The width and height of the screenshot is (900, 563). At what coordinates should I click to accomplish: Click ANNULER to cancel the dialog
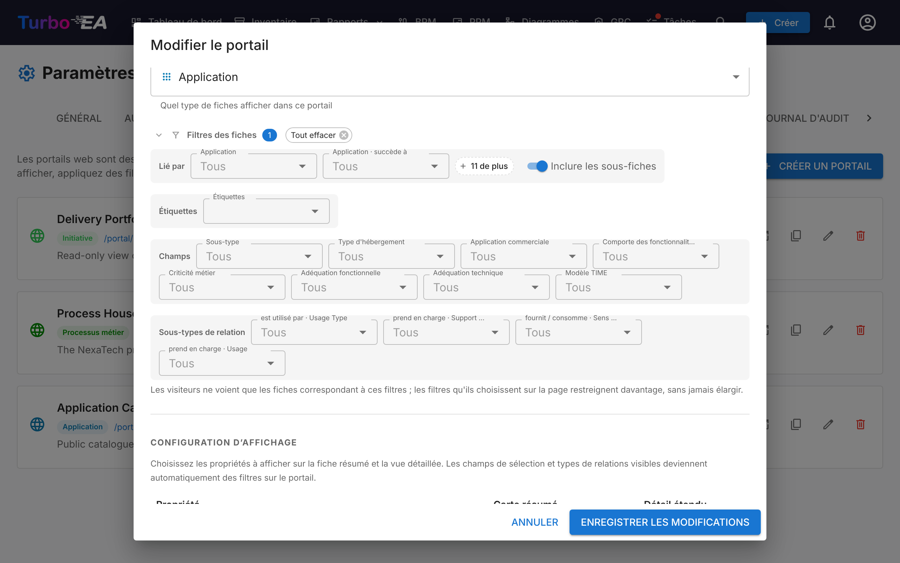coord(535,522)
